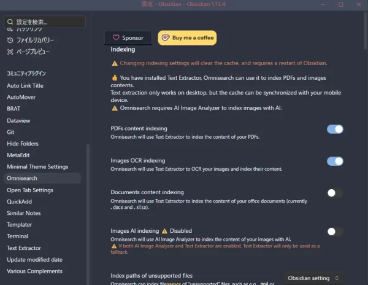This screenshot has height=285, width=368.
Task: Click the search magnifier icon in settings
Action: [x=10, y=22]
